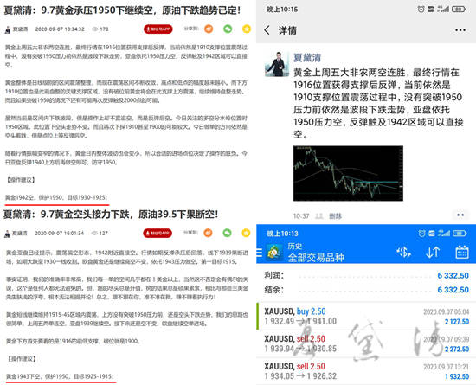Viewport: 476px width, 385px height.
Task: Click author avatar icon in second article byline
Action: pyautogui.click(x=7, y=234)
